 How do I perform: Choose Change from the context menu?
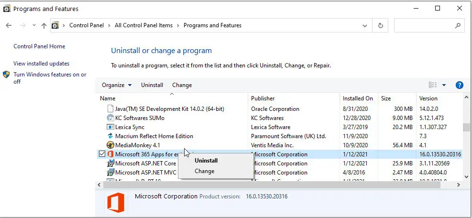(x=204, y=171)
